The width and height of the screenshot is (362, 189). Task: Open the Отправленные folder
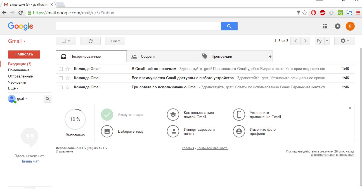(x=20, y=76)
